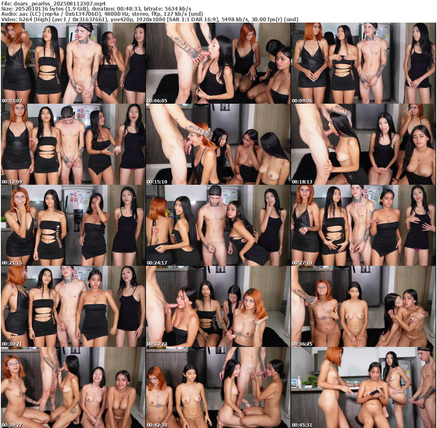Select the thumbnail stamped 00:15:10
Screen dimensions: 437x428
click(x=218, y=144)
